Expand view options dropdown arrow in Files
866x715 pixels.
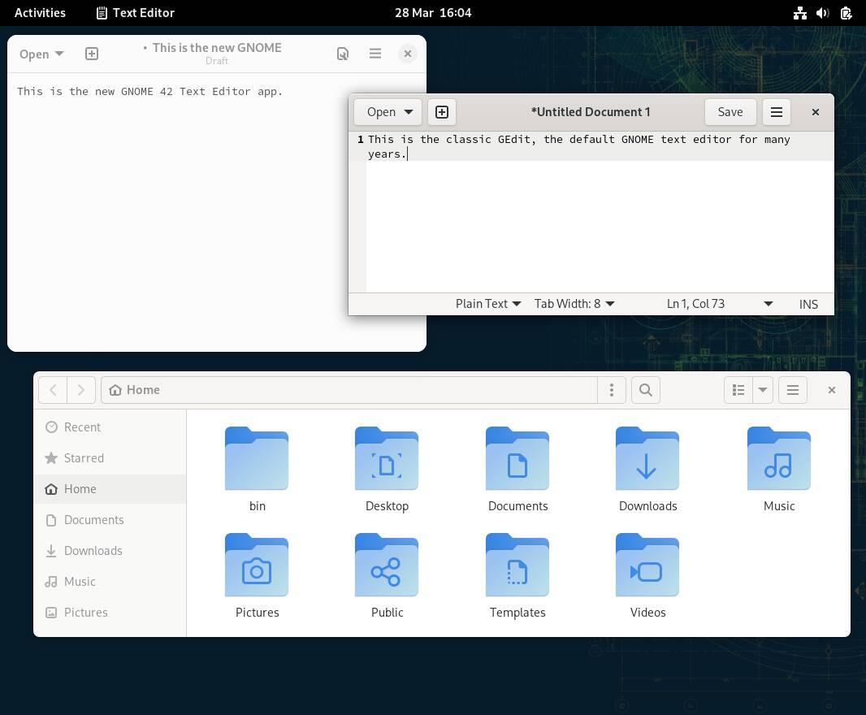(x=763, y=390)
